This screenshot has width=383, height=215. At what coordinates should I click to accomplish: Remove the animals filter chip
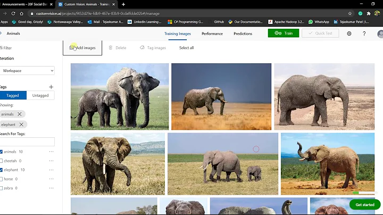[20, 114]
